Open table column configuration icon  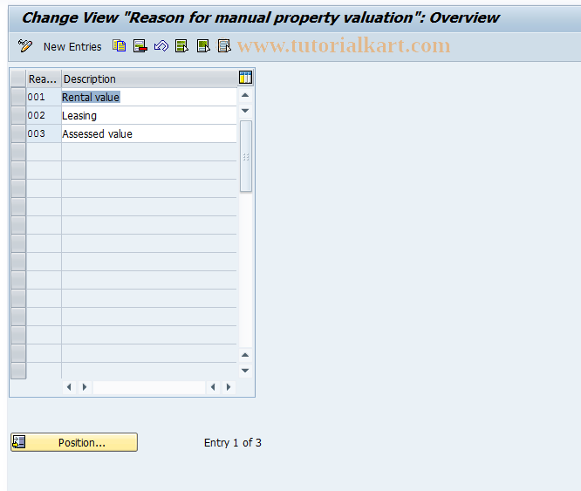point(245,78)
